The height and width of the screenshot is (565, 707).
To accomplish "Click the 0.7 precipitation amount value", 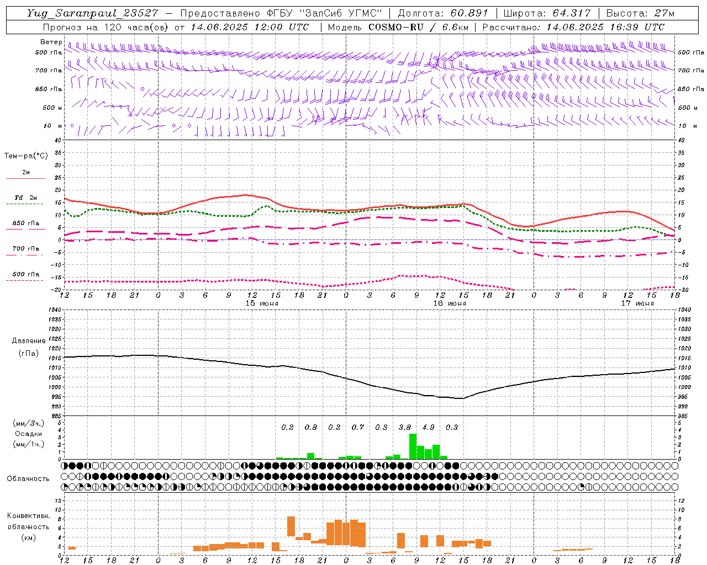I will point(358,427).
